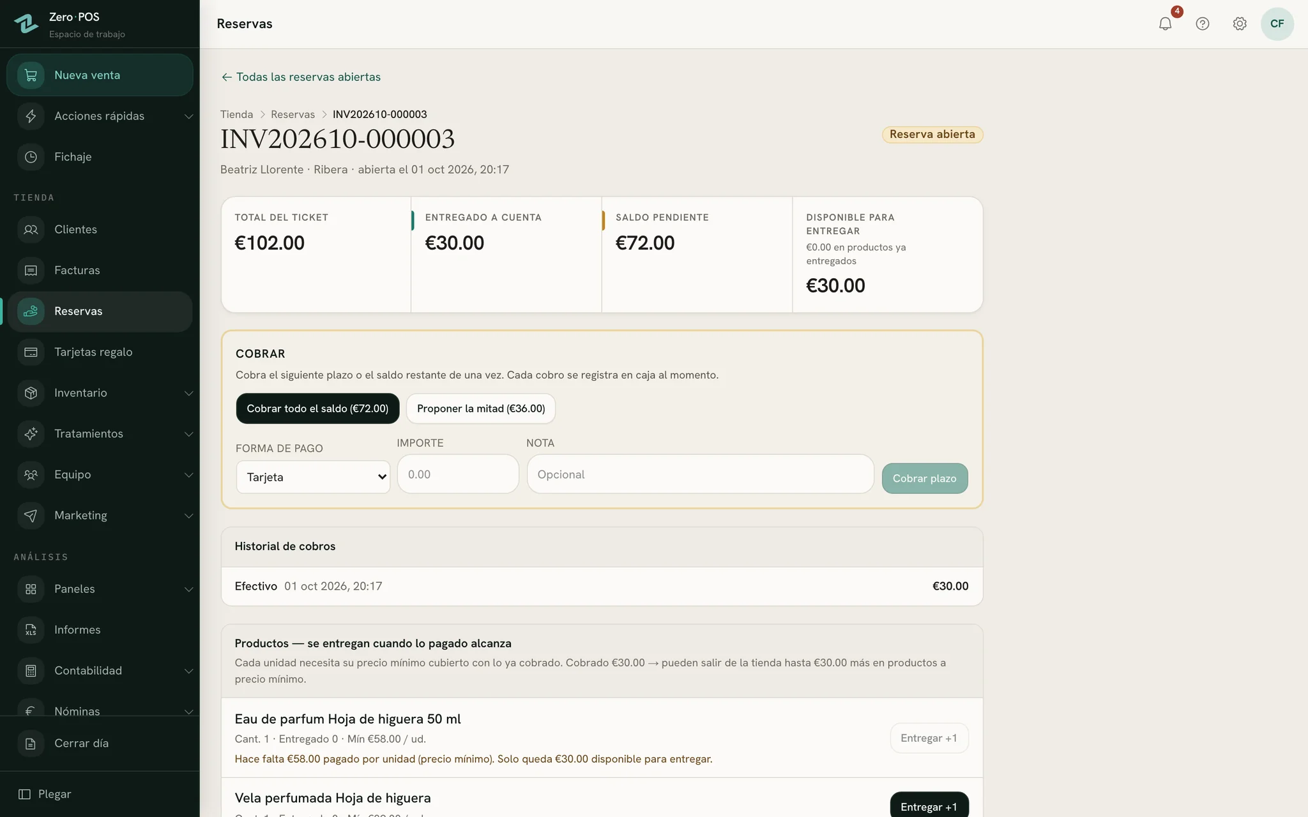This screenshot has width=1308, height=817.
Task: Go back to Todas las reservas abiertas
Action: pyautogui.click(x=301, y=77)
